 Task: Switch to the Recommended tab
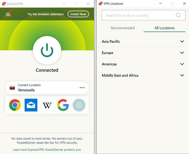tap(123, 28)
